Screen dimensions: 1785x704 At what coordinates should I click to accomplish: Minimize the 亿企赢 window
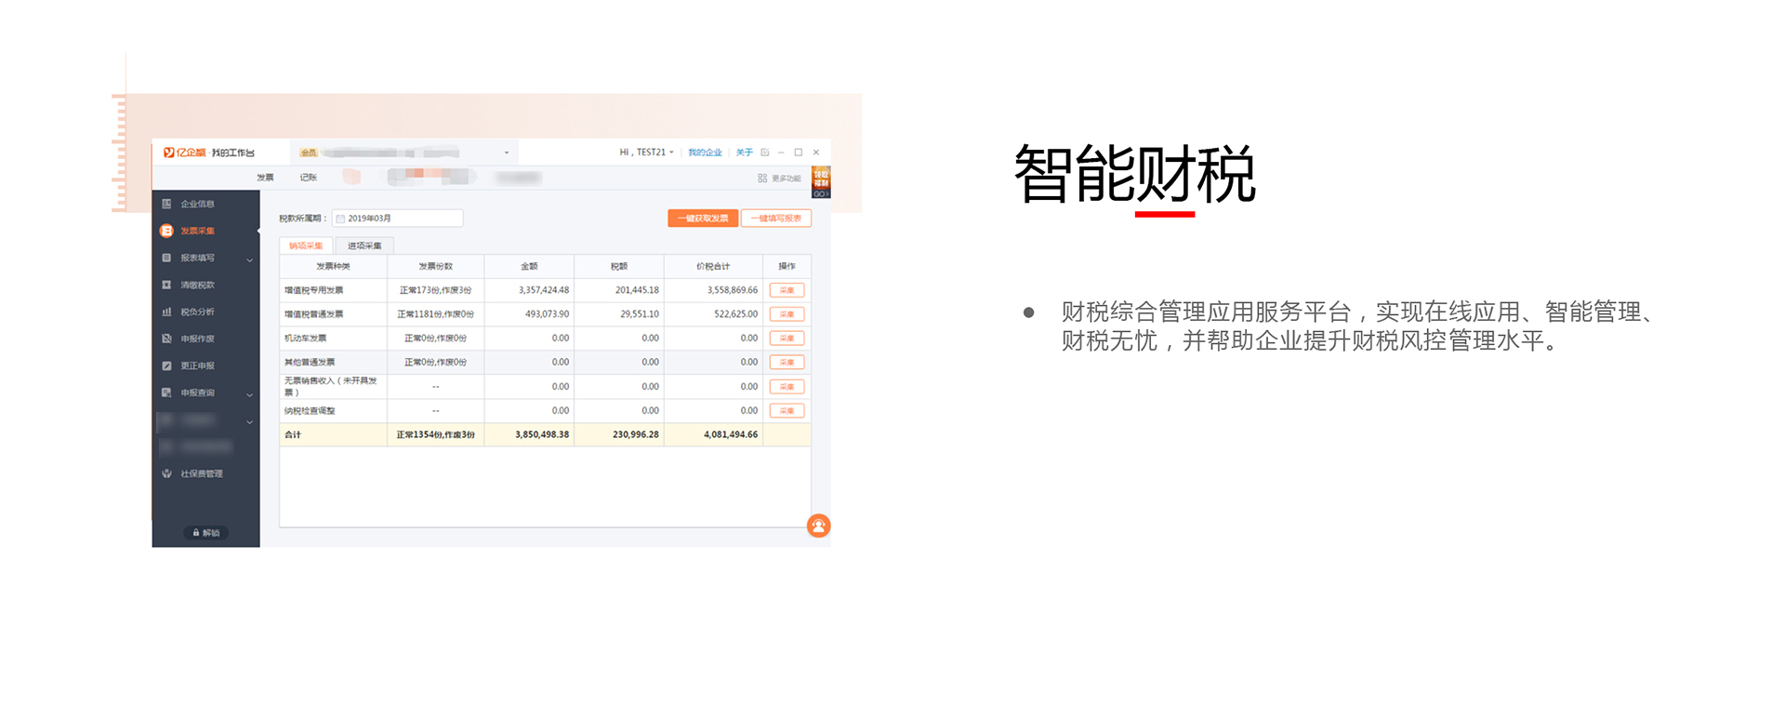[x=782, y=153]
